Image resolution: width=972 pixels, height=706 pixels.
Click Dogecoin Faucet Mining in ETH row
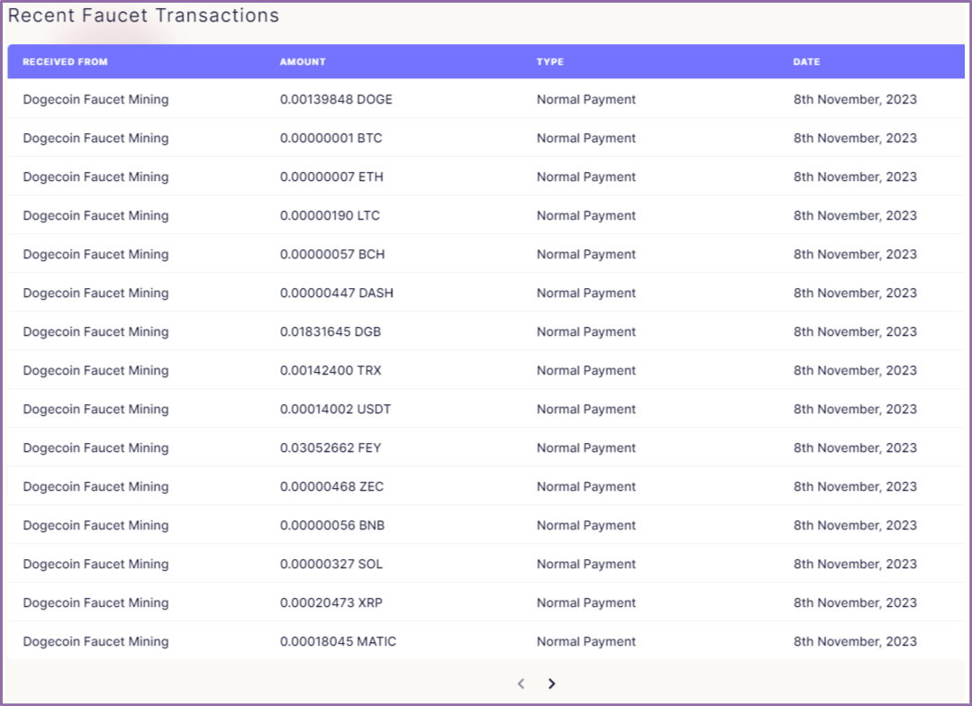click(x=95, y=177)
